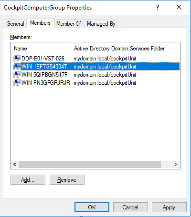Select the Members tab
Viewport: 191px width, 217px height.
(40, 23)
